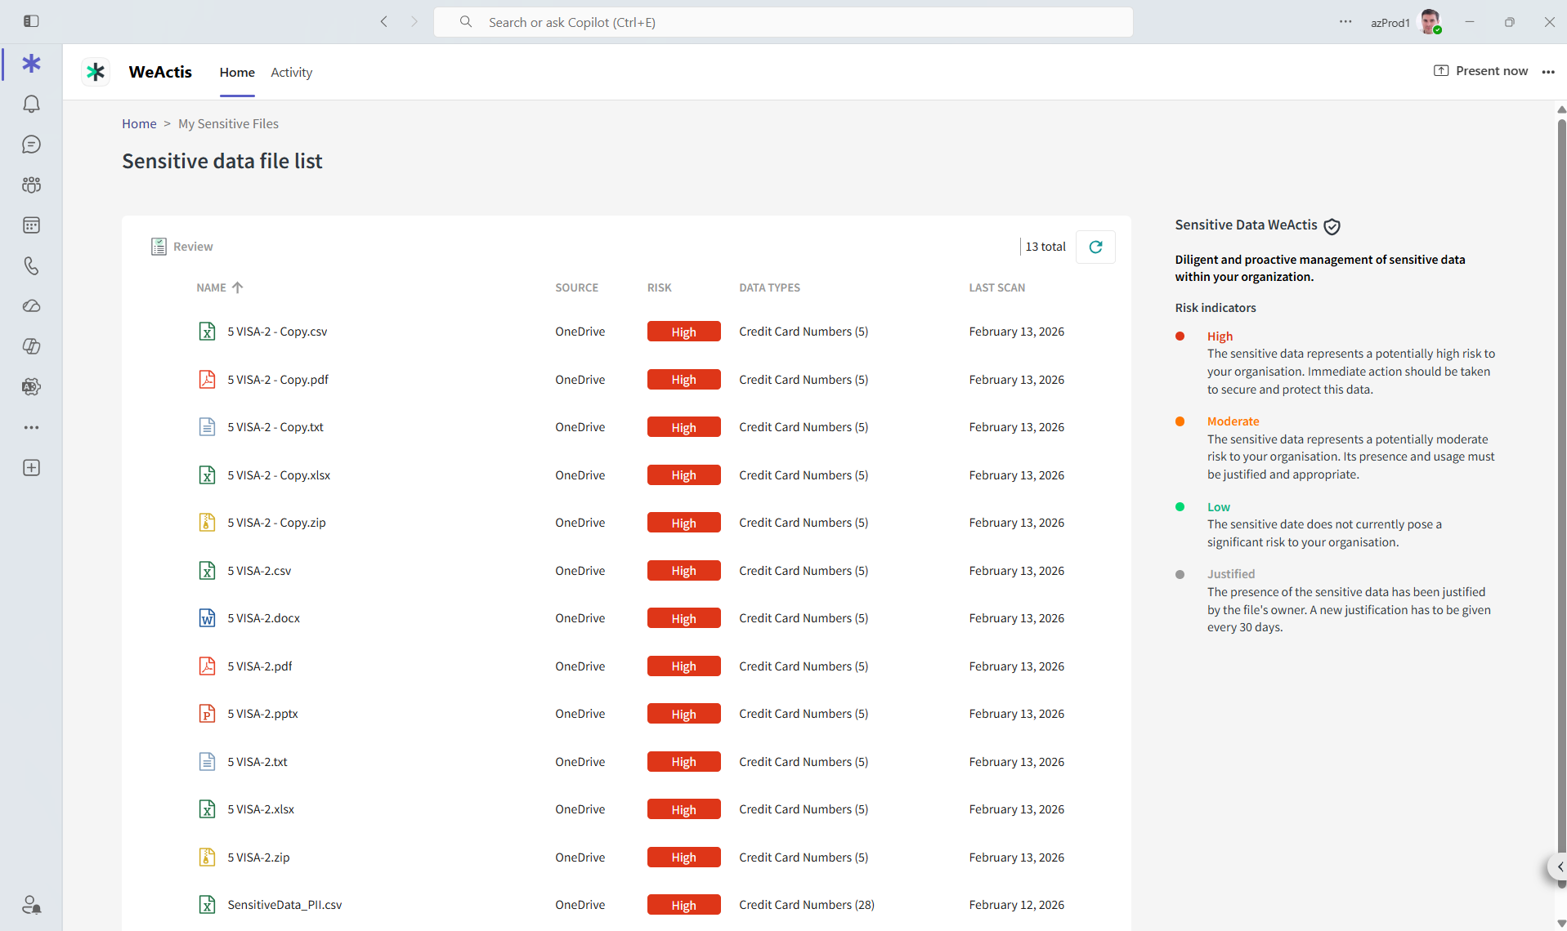Open file 5 VISA-2 - Copy.xlsx
Viewport: 1567px width, 931px height.
(x=279, y=475)
